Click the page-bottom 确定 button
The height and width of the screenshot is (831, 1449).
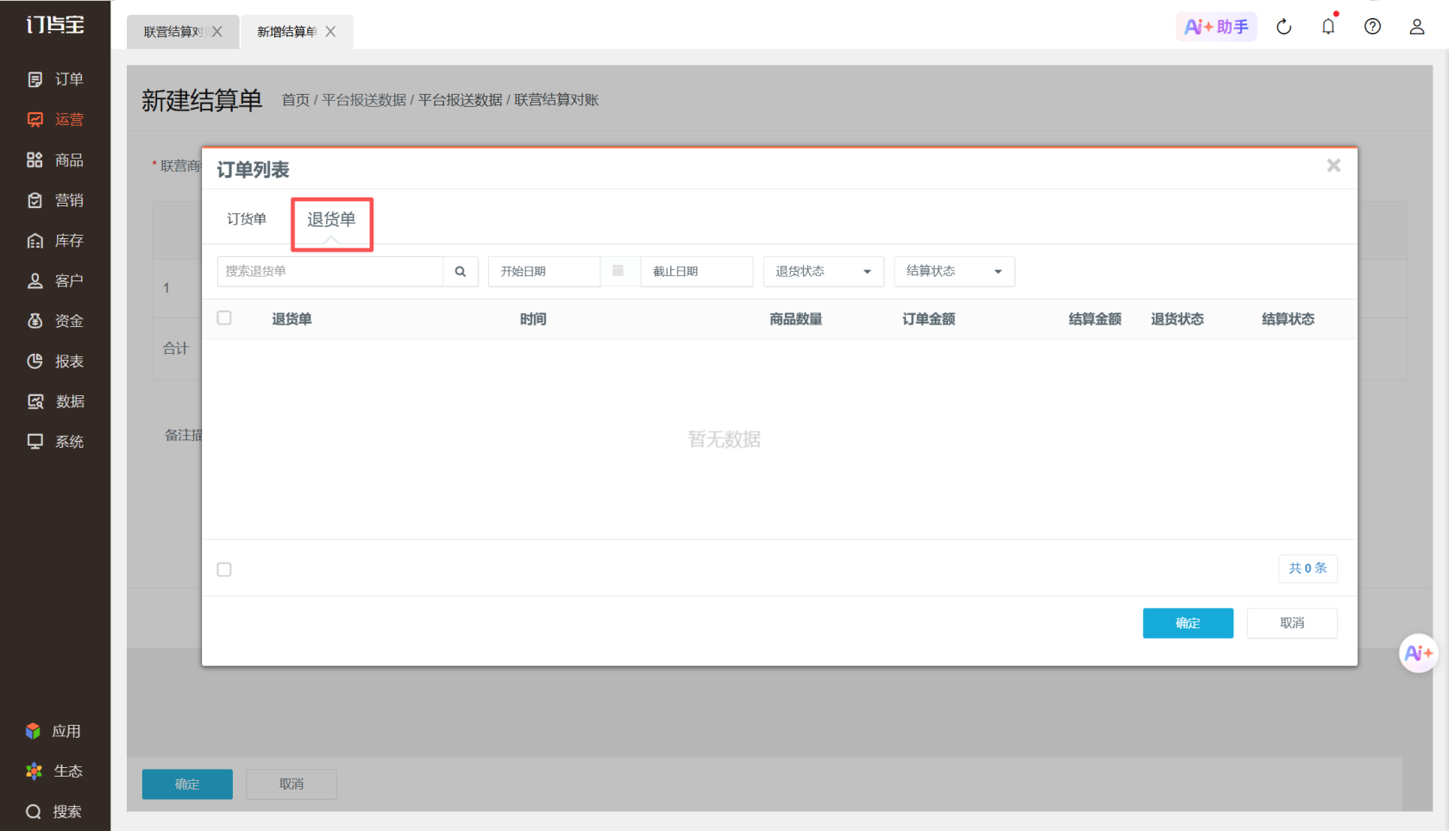click(187, 784)
